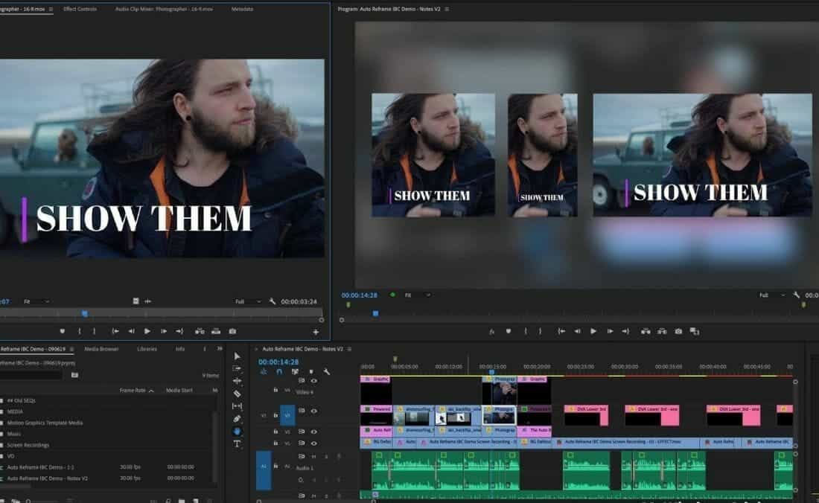819x503 pixels.
Task: Toggle eye visibility for V3 track
Action: coord(314,411)
